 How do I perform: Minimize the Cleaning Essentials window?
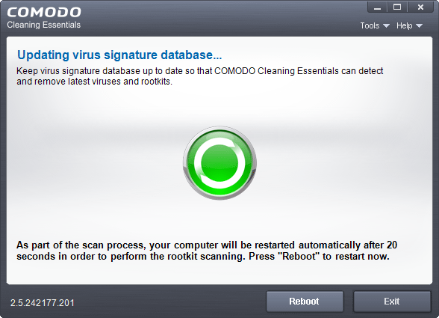pyautogui.click(x=377, y=7)
